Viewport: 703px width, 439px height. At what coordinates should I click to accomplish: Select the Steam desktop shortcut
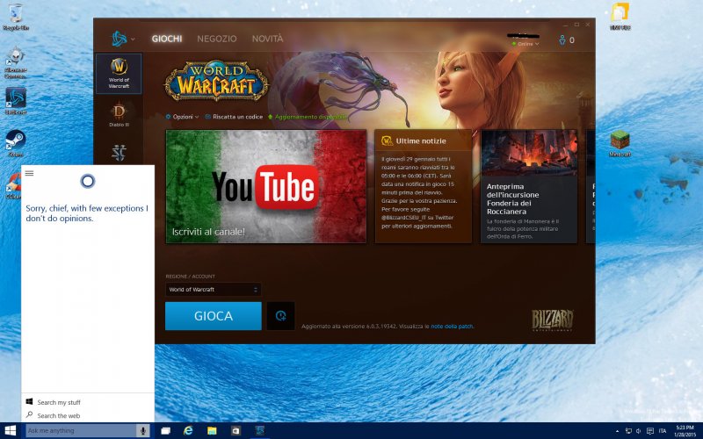pos(16,143)
